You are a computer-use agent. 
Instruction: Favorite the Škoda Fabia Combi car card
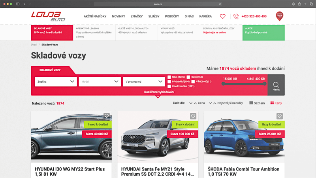[x=280, y=116]
